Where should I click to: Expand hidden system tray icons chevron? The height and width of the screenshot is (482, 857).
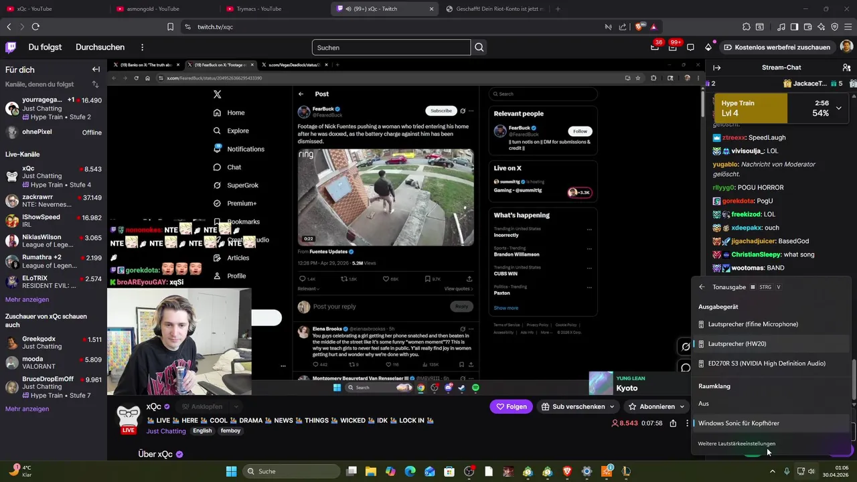coord(772,471)
